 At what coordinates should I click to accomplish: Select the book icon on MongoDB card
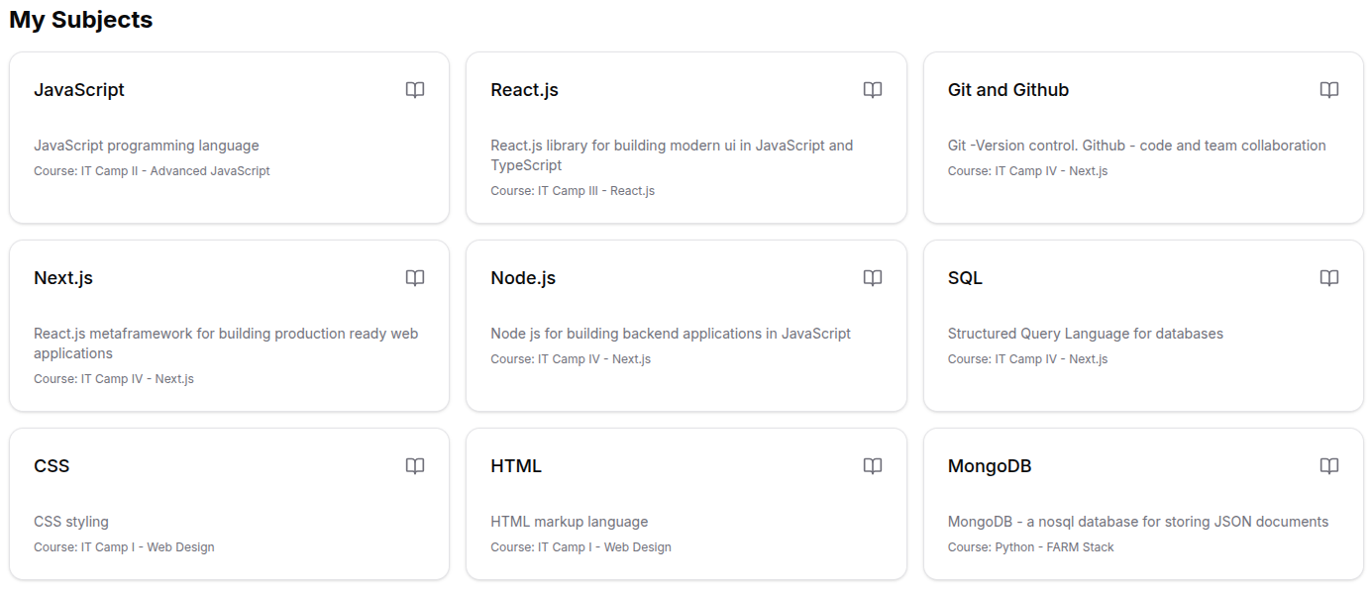tap(1328, 466)
